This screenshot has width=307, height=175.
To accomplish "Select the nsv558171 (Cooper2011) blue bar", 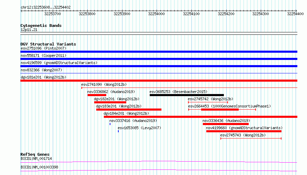I will pyautogui.click(x=159, y=59).
